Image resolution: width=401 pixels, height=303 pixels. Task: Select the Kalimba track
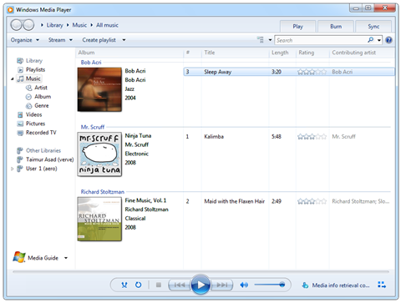[x=289, y=137]
